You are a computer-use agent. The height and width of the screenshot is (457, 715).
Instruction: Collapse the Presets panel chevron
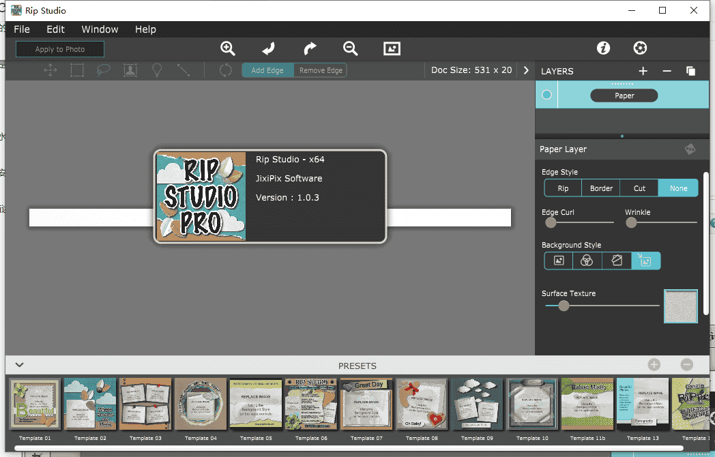20,365
